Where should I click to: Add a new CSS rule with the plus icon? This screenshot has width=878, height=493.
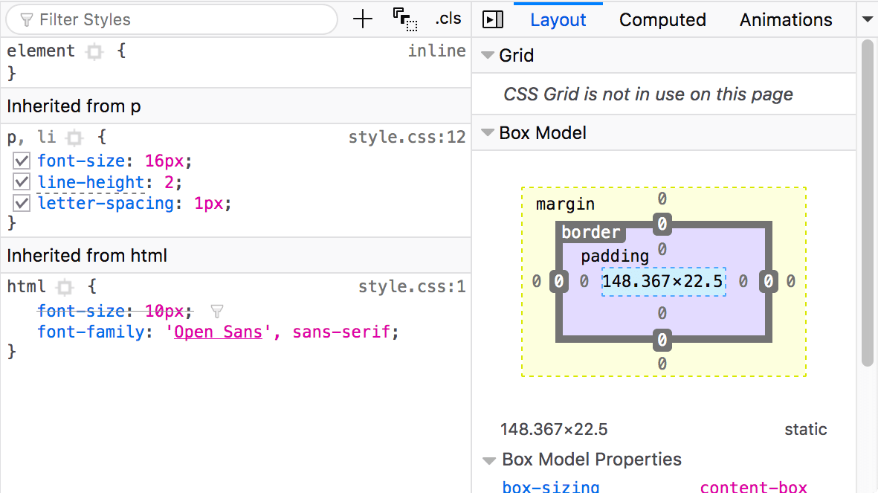click(362, 19)
